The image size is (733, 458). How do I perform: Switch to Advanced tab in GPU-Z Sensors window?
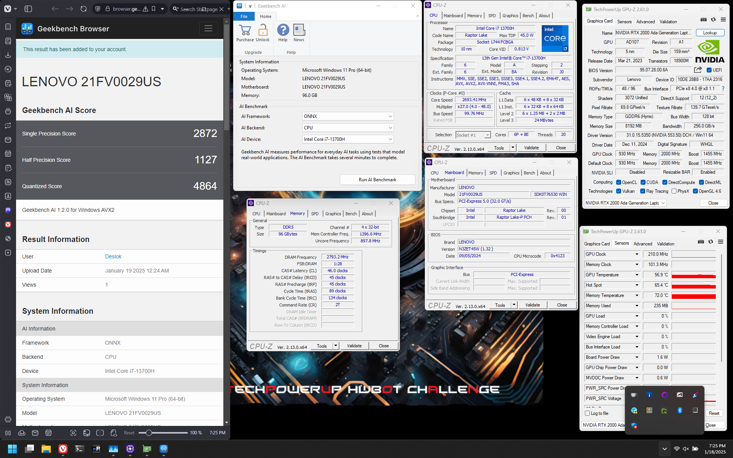point(643,244)
